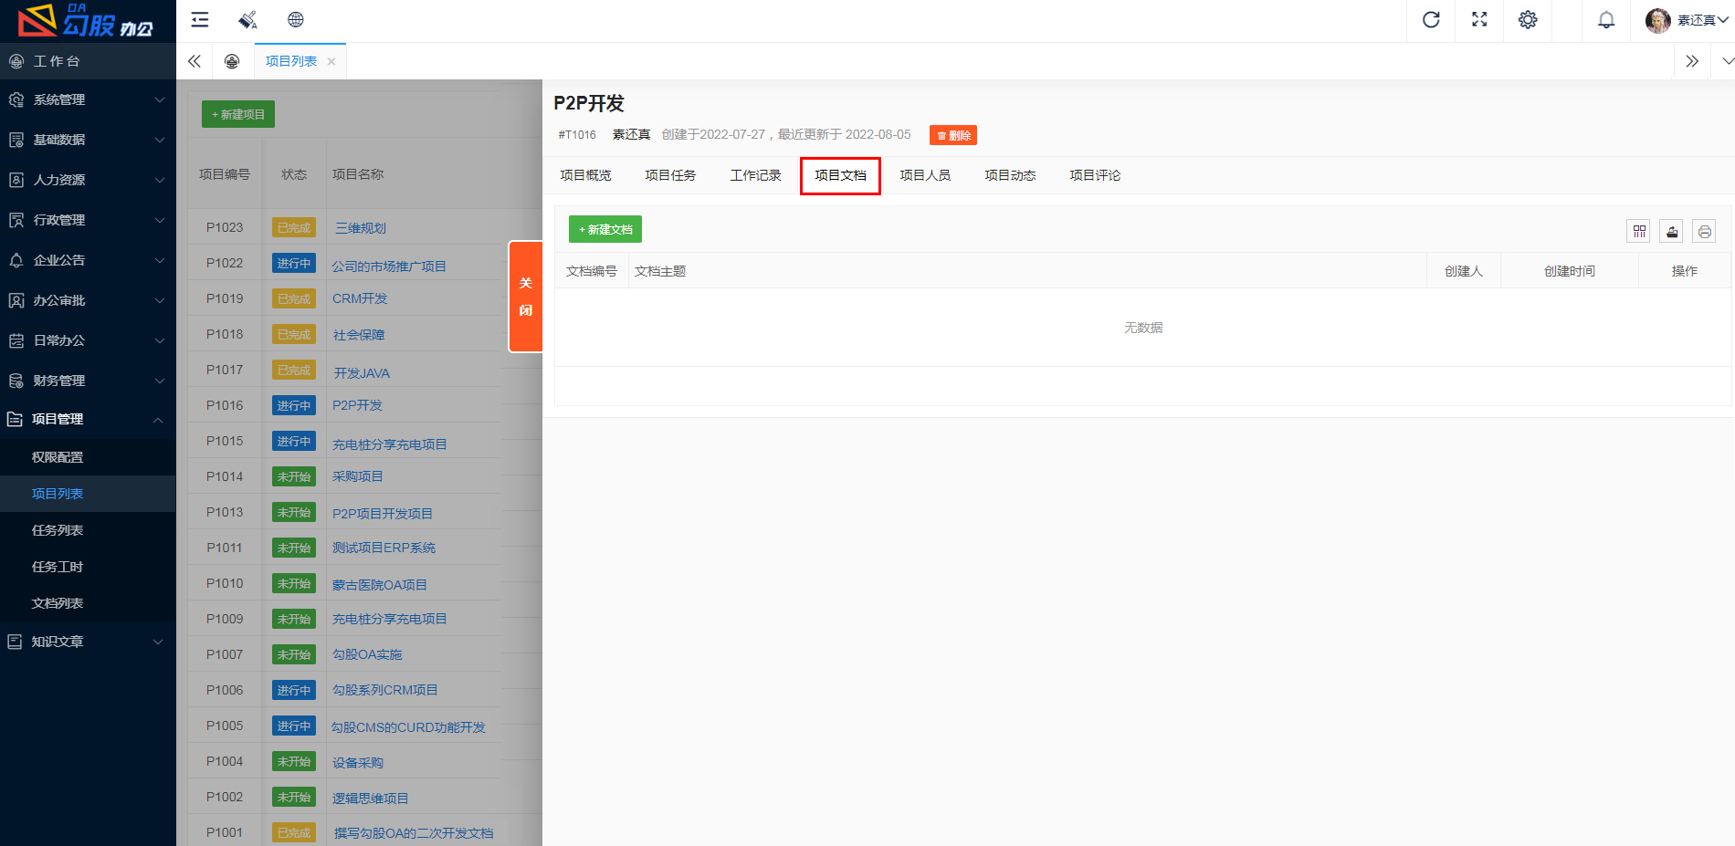
Task: Expand the 人力资源 menu chevron
Action: coord(160,180)
